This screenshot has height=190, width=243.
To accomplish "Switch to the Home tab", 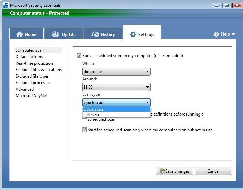I will point(27,33).
